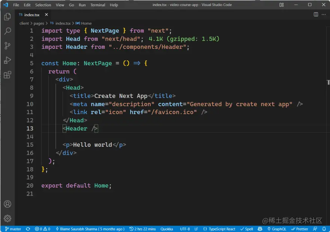The height and width of the screenshot is (232, 330).
Task: Open the Terminal menu
Action: (97, 5)
